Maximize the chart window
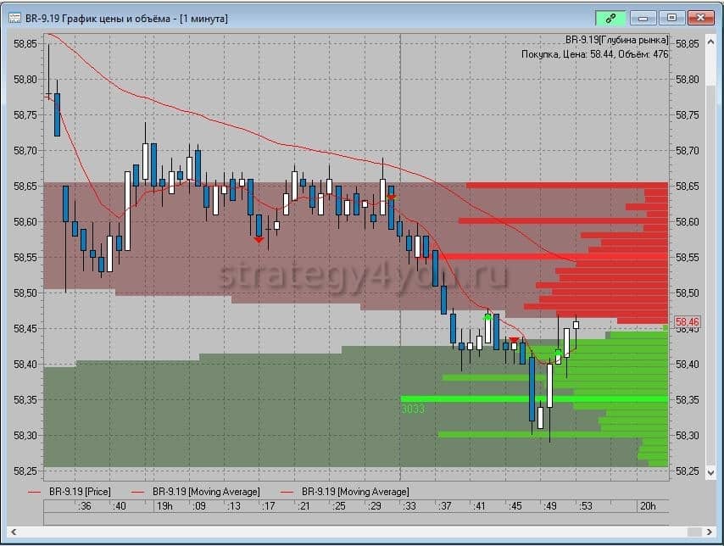 (672, 17)
